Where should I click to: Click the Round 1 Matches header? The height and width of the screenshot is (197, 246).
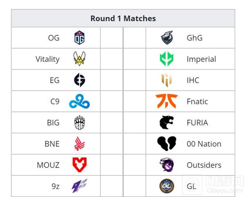pyautogui.click(x=123, y=18)
